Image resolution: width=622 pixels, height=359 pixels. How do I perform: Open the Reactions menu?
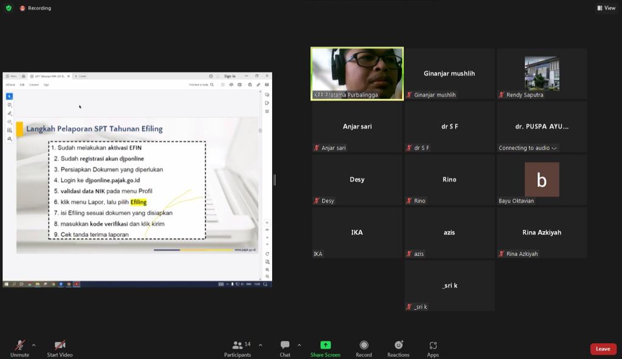[398, 347]
